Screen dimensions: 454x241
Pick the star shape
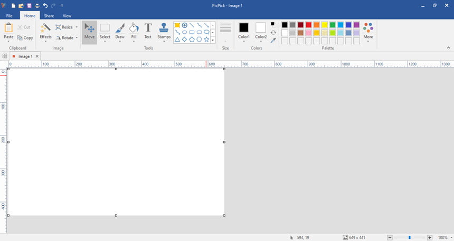click(x=206, y=40)
